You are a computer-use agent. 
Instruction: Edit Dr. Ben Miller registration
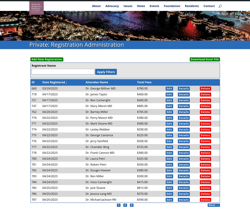(169, 176)
